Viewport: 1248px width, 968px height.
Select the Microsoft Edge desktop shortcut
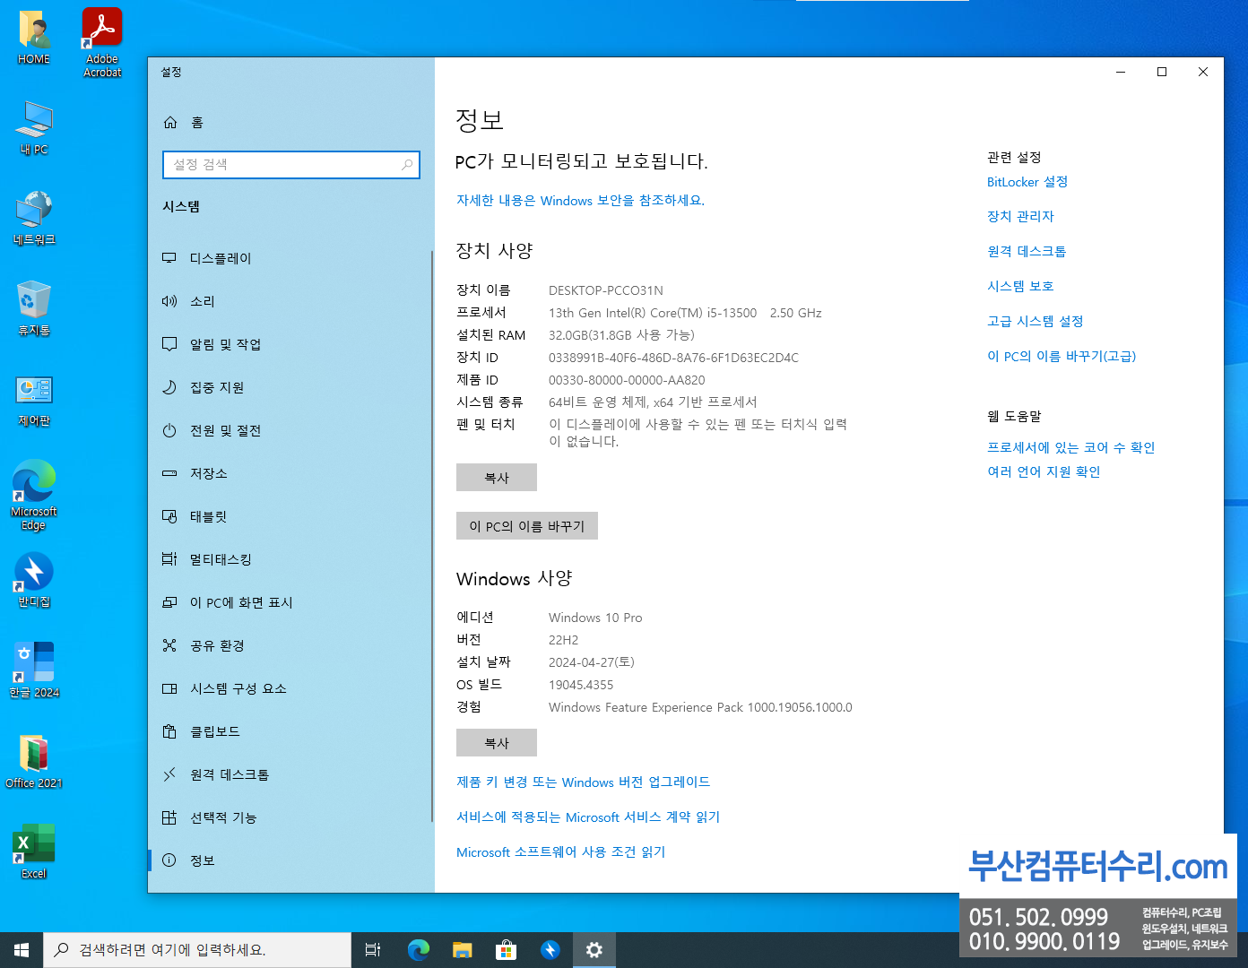coord(34,495)
